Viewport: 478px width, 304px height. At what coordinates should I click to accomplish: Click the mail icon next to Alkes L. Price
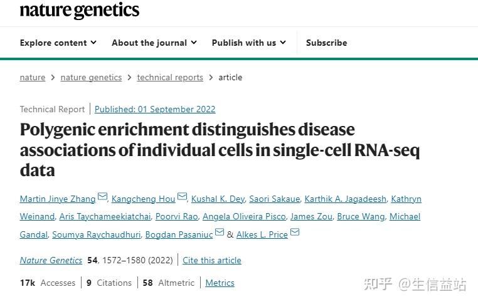[x=295, y=233]
